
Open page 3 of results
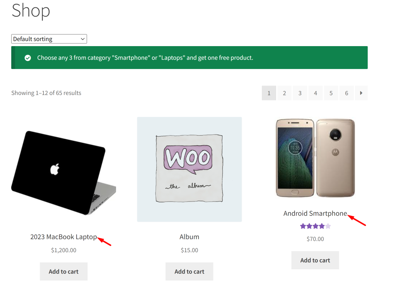pyautogui.click(x=300, y=93)
